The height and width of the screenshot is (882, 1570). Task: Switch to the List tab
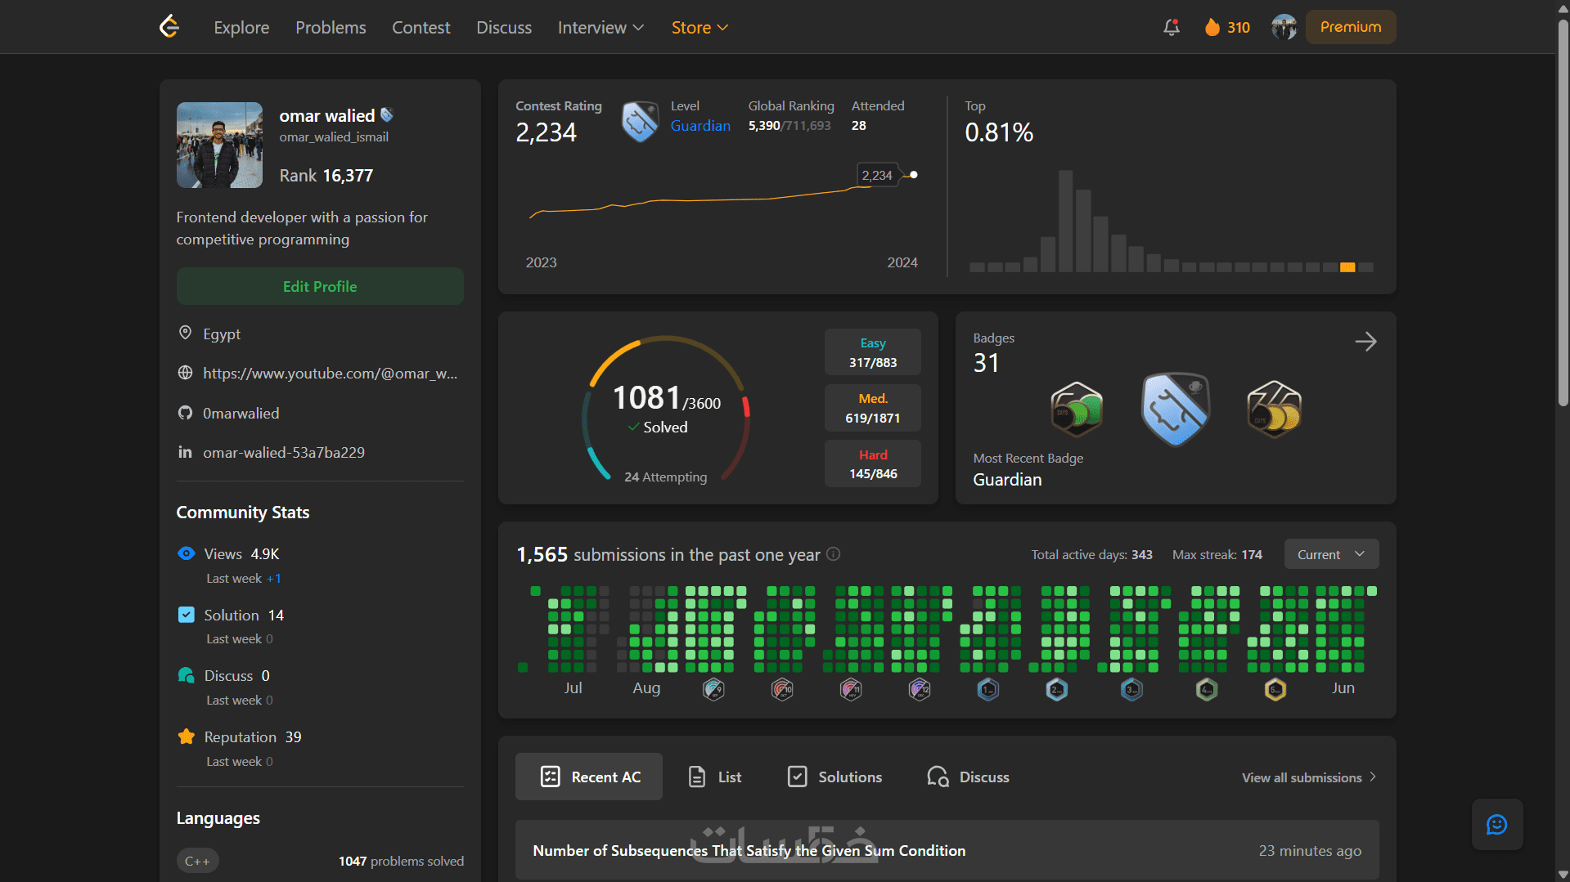(715, 777)
